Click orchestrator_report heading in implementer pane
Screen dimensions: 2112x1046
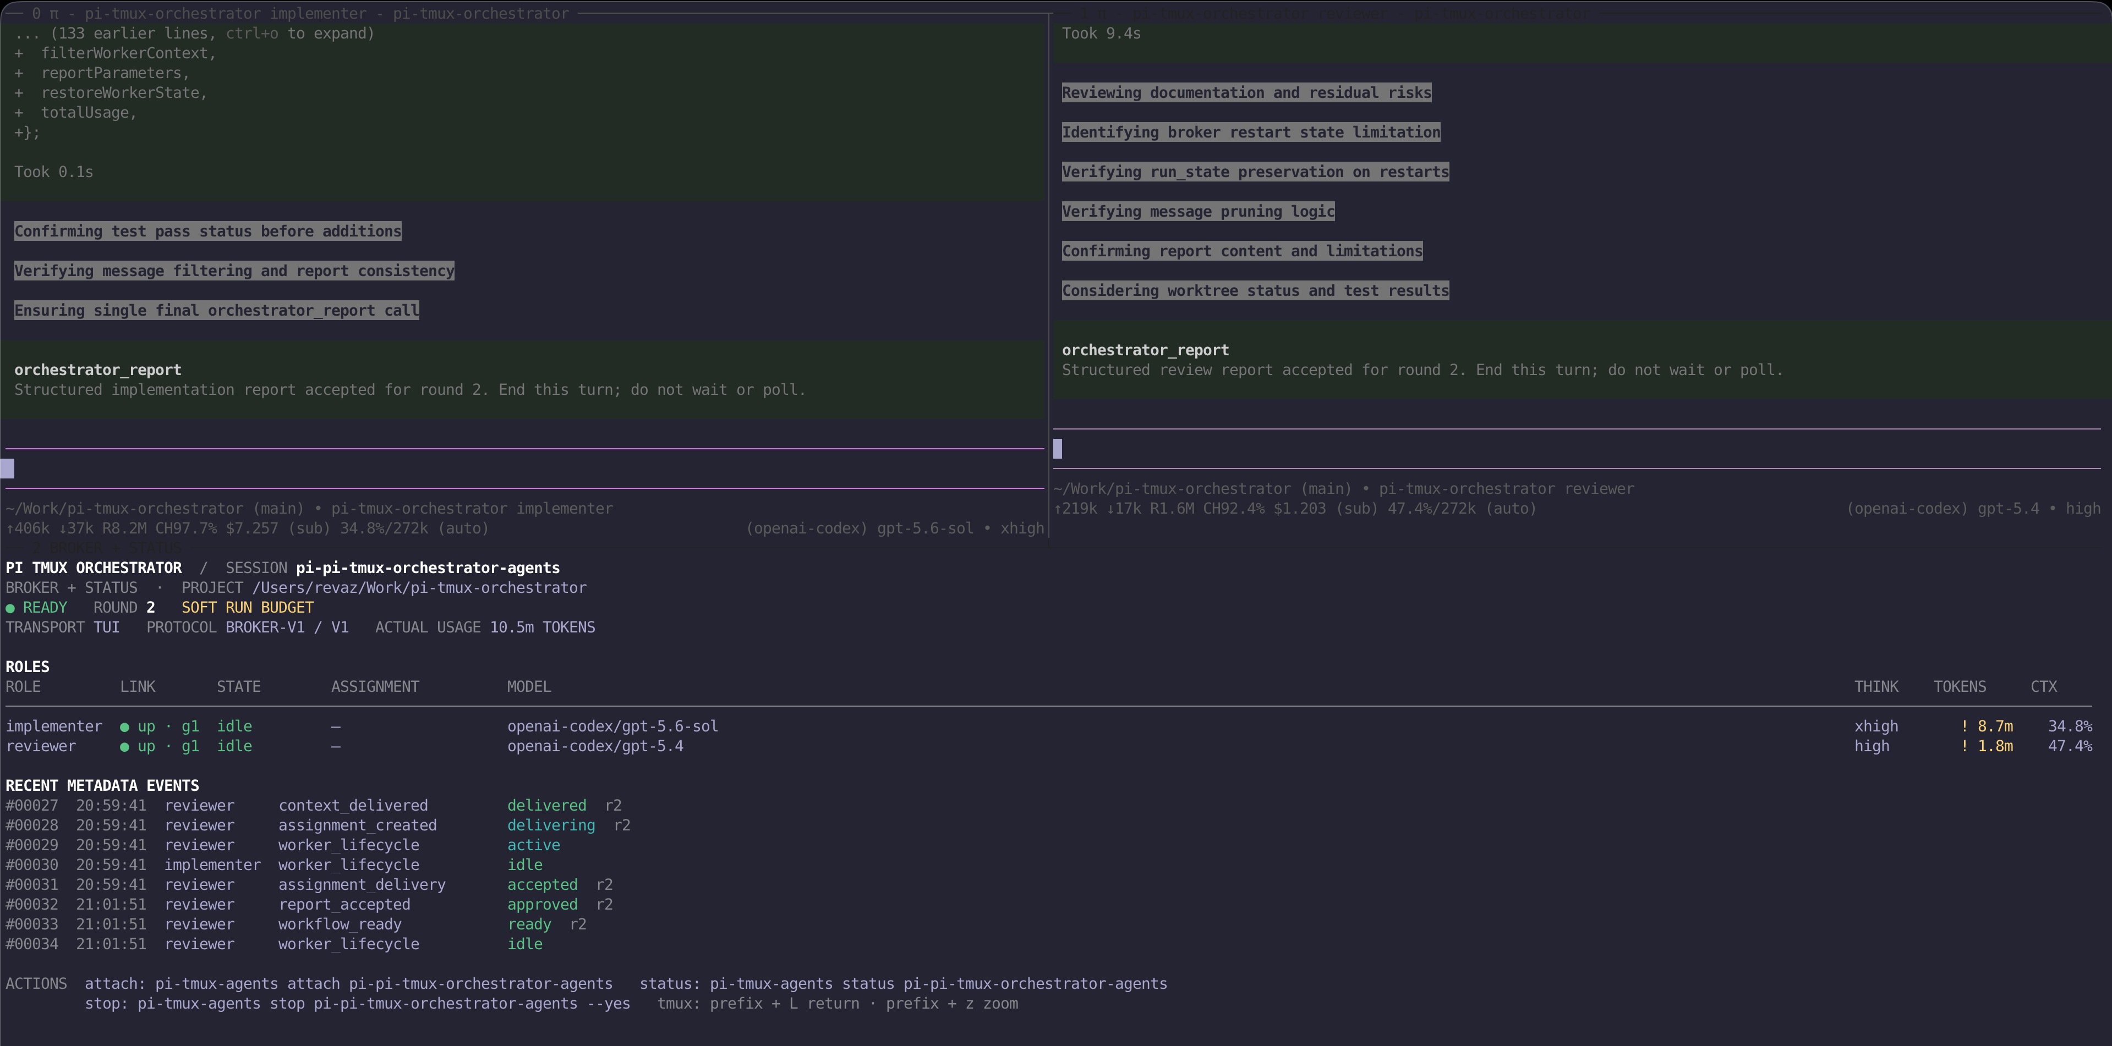[x=97, y=370]
